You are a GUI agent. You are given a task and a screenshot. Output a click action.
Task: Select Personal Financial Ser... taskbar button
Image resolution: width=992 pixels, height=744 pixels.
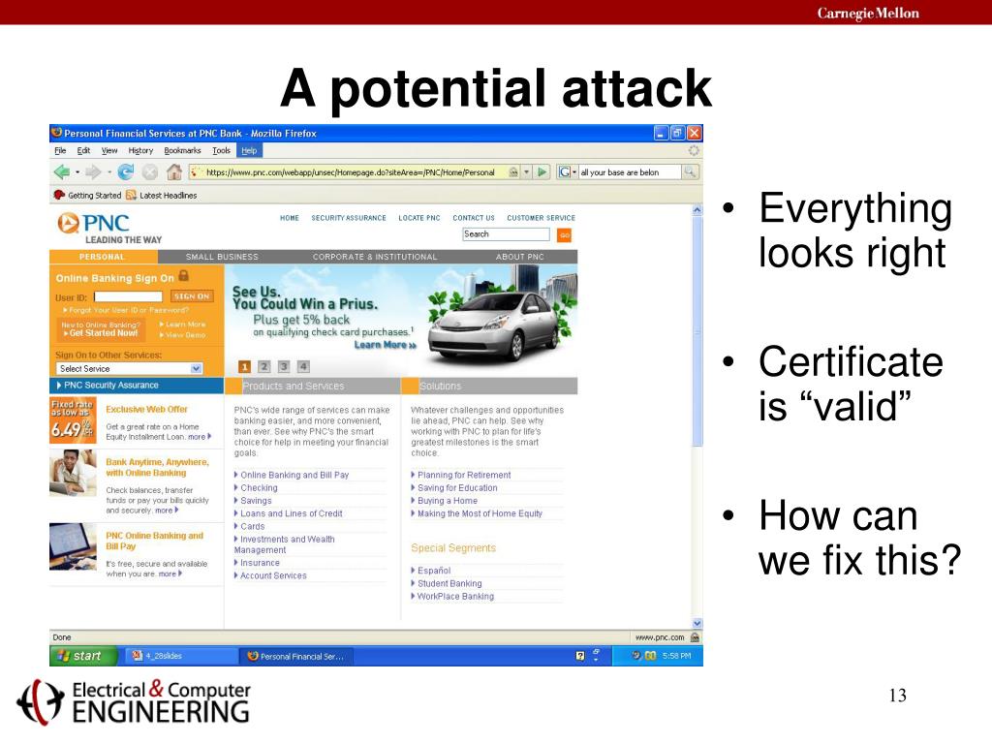[296, 656]
